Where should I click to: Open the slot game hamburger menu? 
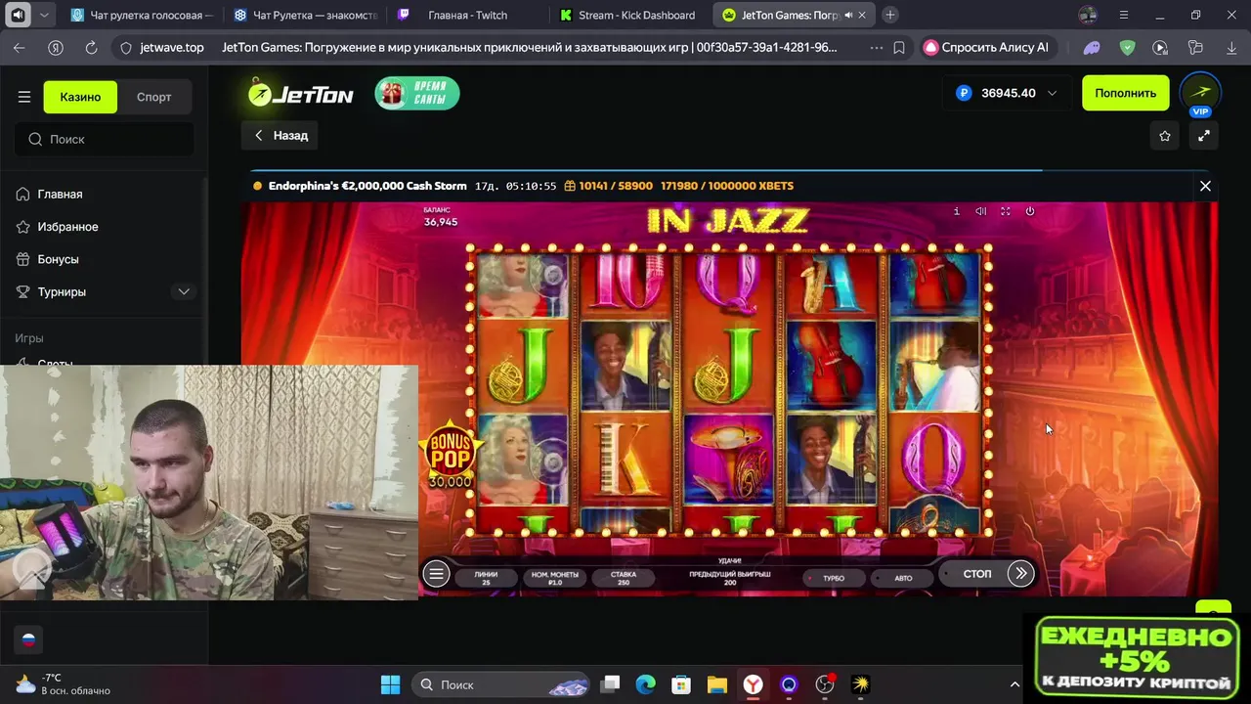437,574
